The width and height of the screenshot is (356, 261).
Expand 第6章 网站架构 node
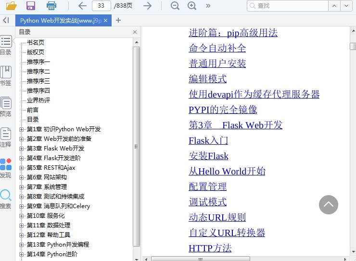(x=21, y=177)
